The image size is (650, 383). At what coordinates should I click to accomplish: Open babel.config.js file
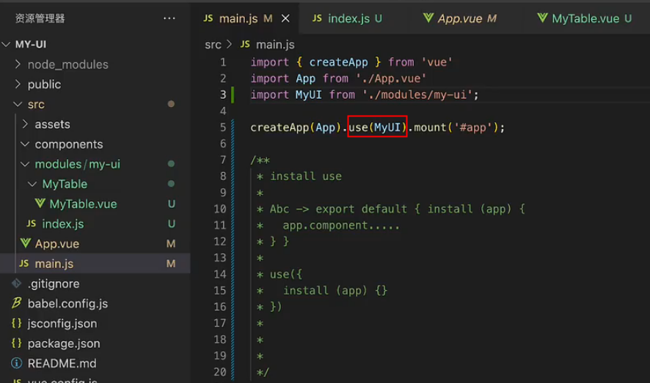coord(67,303)
